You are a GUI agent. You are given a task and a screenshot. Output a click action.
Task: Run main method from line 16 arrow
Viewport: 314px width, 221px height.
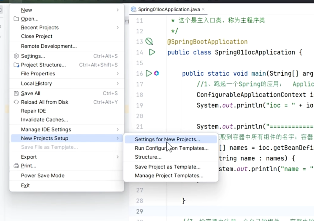148,73
